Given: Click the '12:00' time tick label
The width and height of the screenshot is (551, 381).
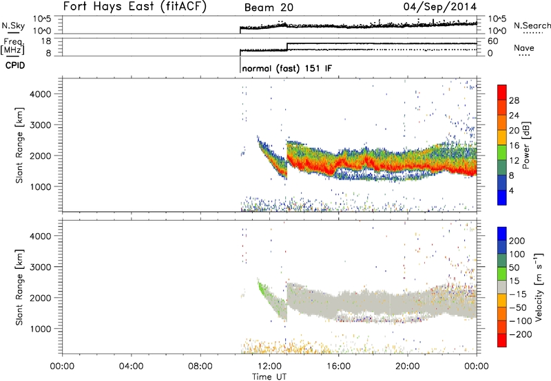Looking at the screenshot, I should (269, 367).
